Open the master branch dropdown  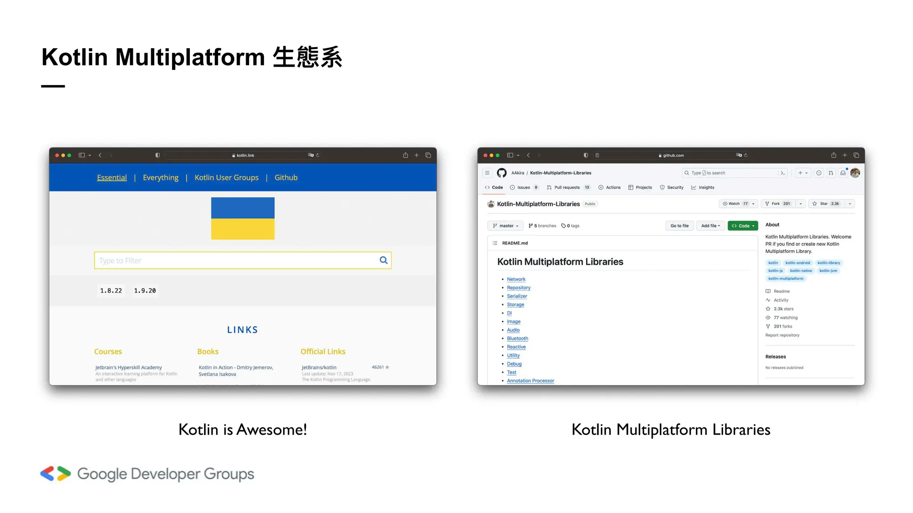pyautogui.click(x=506, y=226)
